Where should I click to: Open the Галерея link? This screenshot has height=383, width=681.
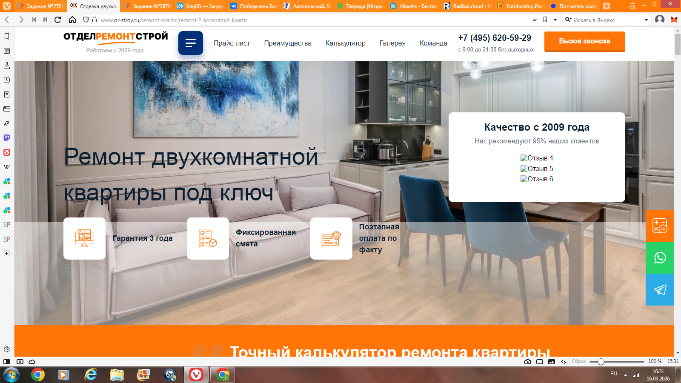pyautogui.click(x=392, y=43)
